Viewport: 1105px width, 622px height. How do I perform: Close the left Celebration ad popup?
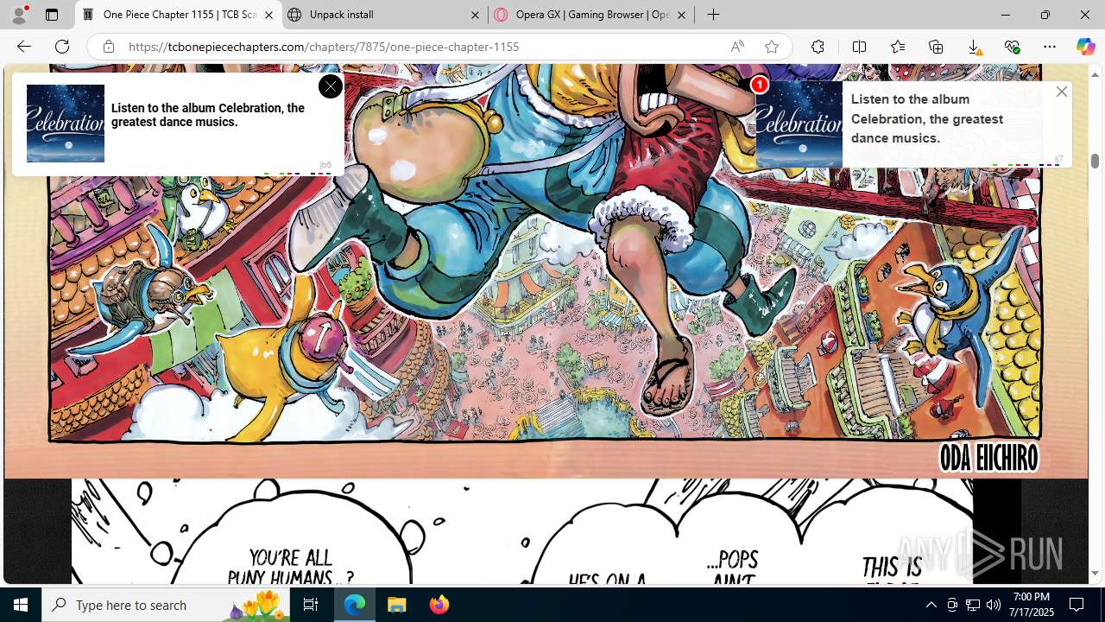point(330,86)
